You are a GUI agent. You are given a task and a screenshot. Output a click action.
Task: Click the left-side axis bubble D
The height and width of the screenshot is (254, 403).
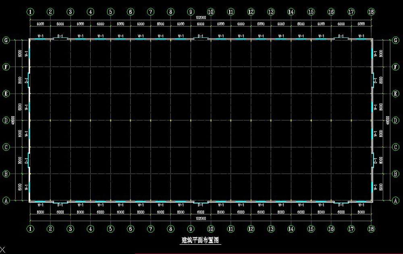point(6,120)
